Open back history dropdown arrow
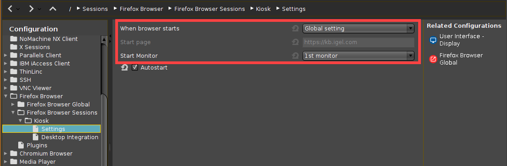 pyautogui.click(x=18, y=10)
